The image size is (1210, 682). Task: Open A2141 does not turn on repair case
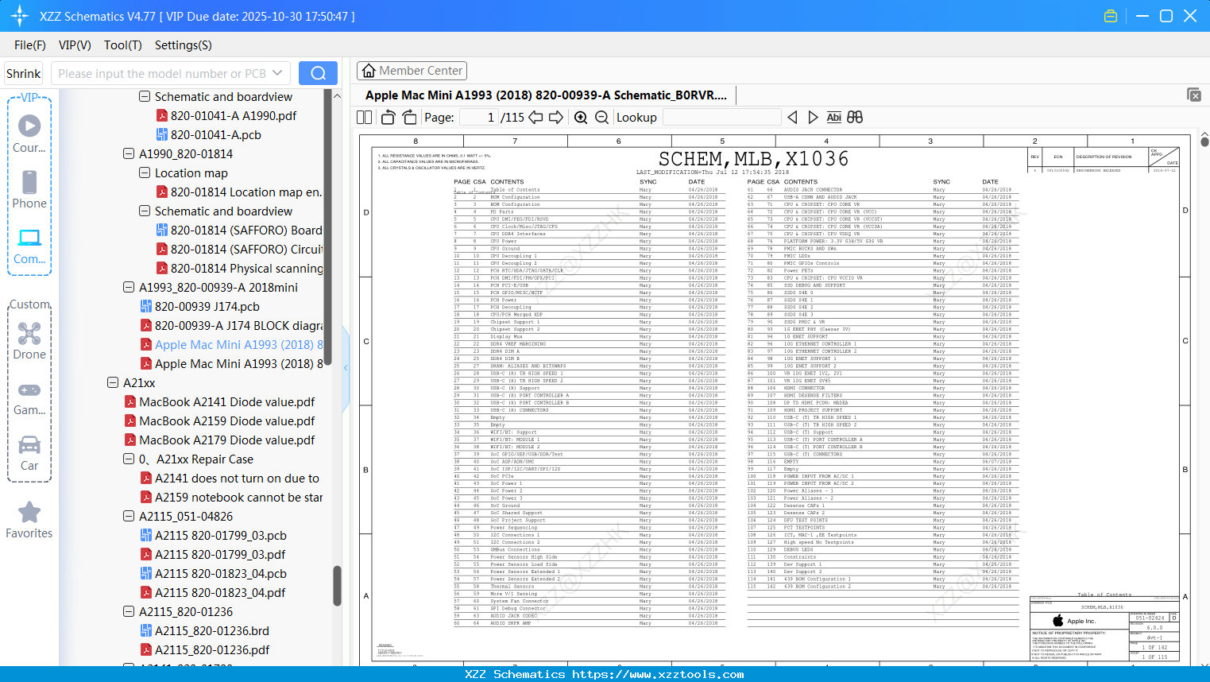click(x=230, y=479)
